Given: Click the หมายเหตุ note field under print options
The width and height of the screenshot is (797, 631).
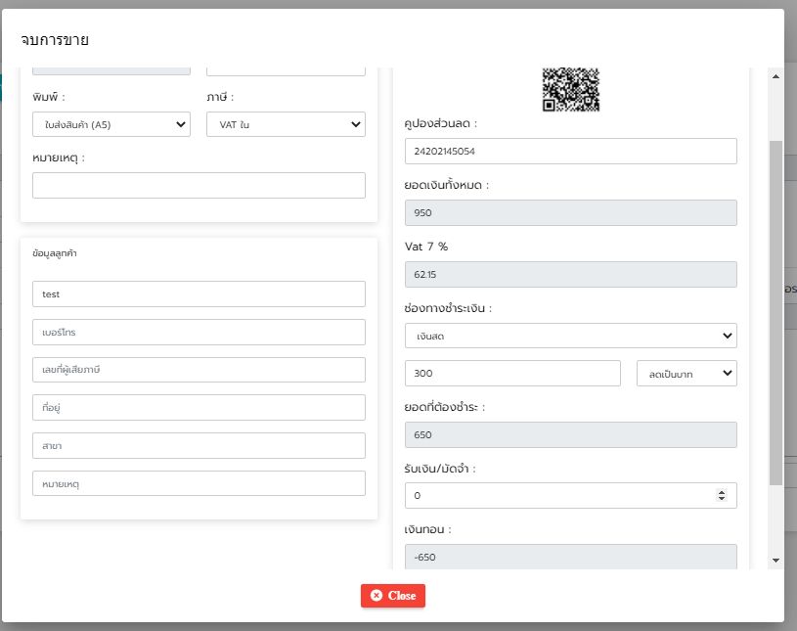Looking at the screenshot, I should coord(199,185).
